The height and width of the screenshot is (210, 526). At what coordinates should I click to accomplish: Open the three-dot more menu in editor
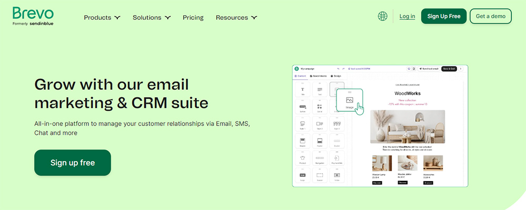click(x=461, y=69)
